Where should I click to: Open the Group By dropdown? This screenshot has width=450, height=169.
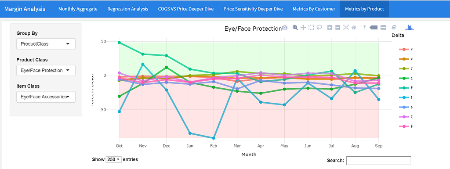[x=46, y=44]
